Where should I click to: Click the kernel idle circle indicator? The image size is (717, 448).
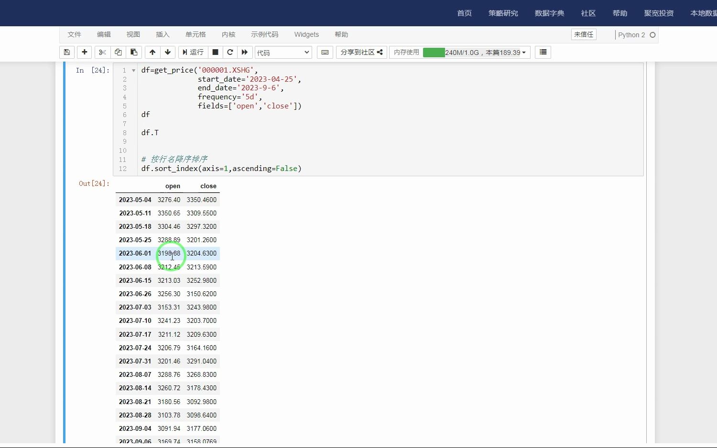tap(652, 35)
